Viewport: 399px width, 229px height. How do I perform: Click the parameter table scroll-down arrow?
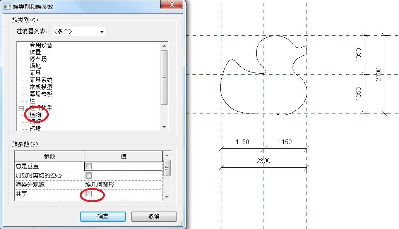[167, 197]
